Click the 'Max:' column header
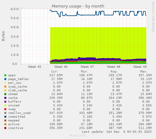The image size is (156, 139). (x=144, y=72)
